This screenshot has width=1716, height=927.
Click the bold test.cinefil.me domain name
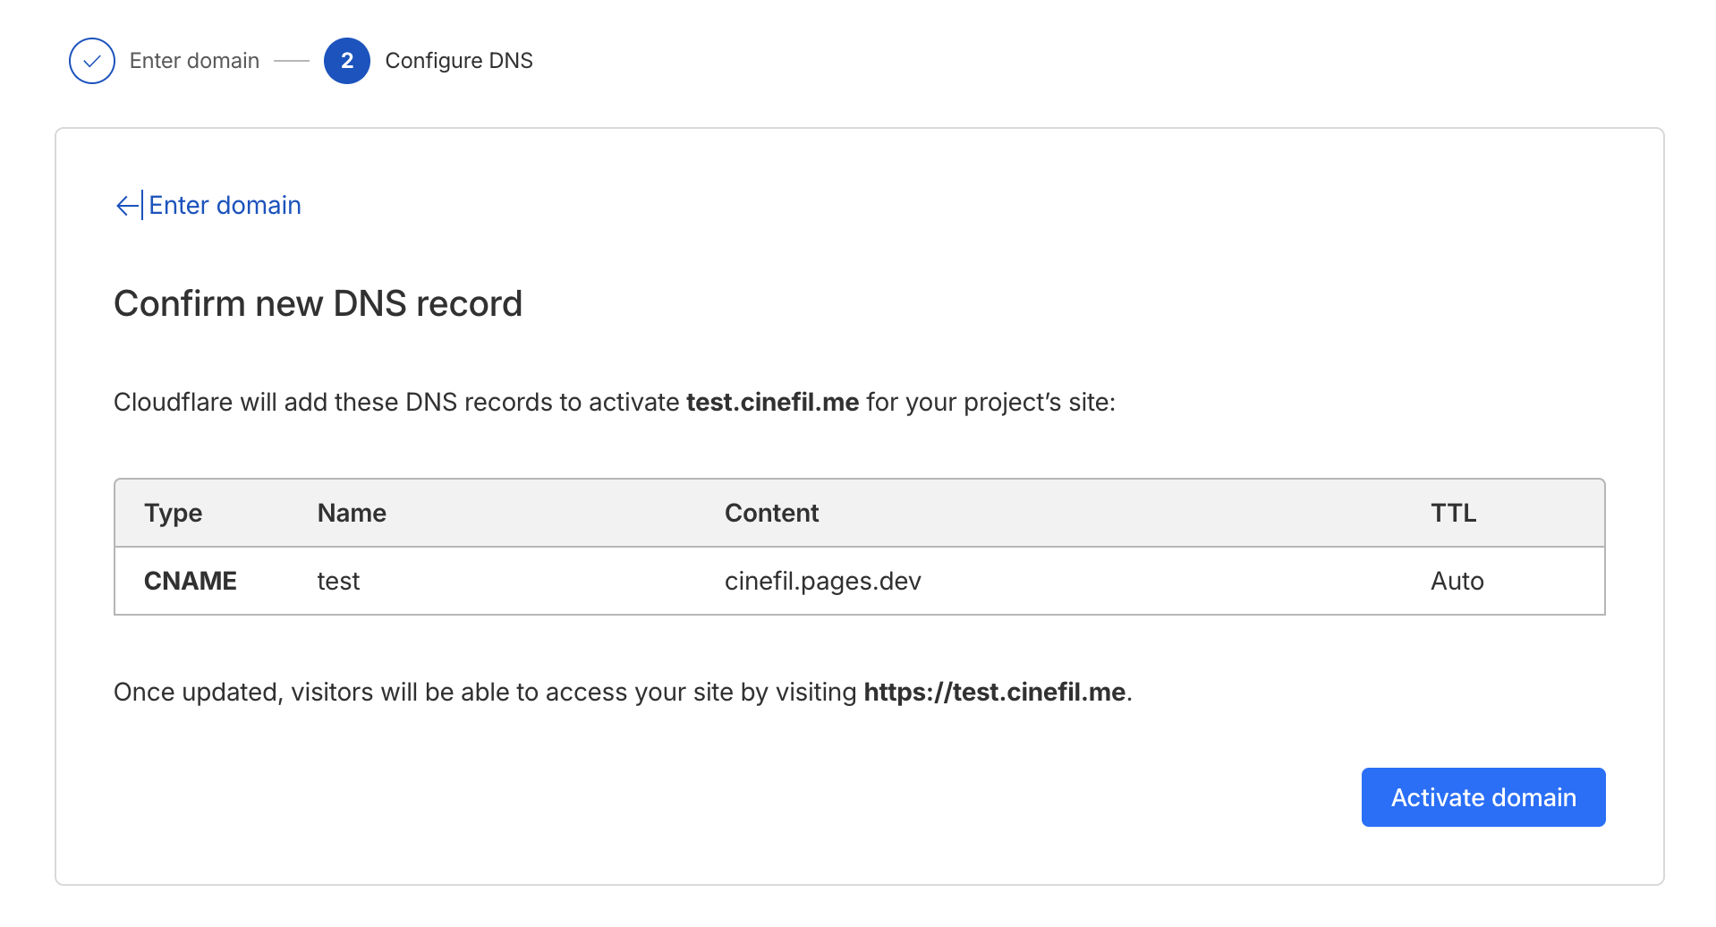pos(772,403)
